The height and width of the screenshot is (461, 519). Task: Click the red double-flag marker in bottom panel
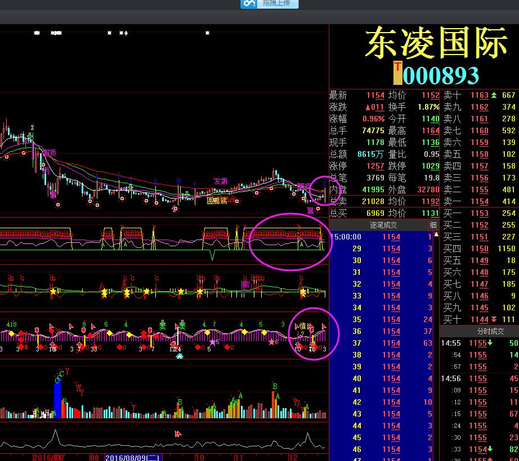pos(178,433)
